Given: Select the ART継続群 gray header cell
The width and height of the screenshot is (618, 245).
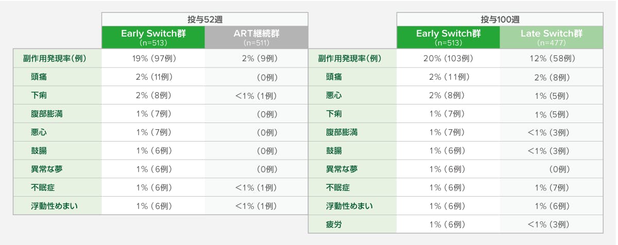Looking at the screenshot, I should click(x=256, y=38).
